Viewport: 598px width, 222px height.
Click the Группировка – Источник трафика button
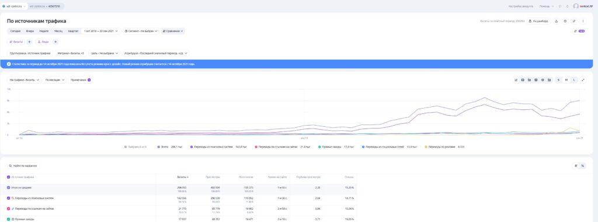[x=30, y=53]
